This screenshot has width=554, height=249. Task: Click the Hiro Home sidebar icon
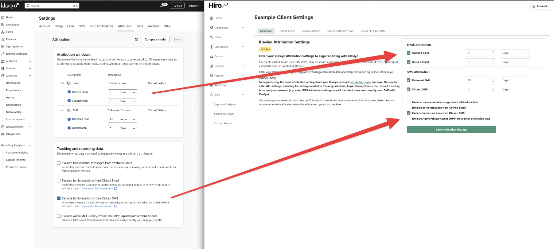point(211,18)
